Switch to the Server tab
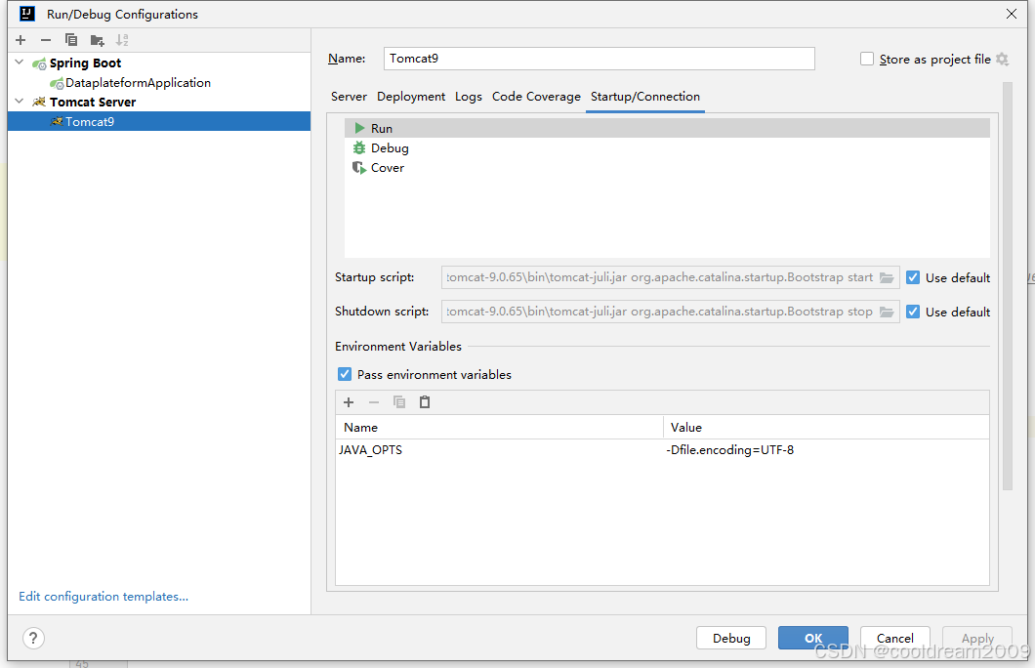This screenshot has width=1035, height=668. 349,97
